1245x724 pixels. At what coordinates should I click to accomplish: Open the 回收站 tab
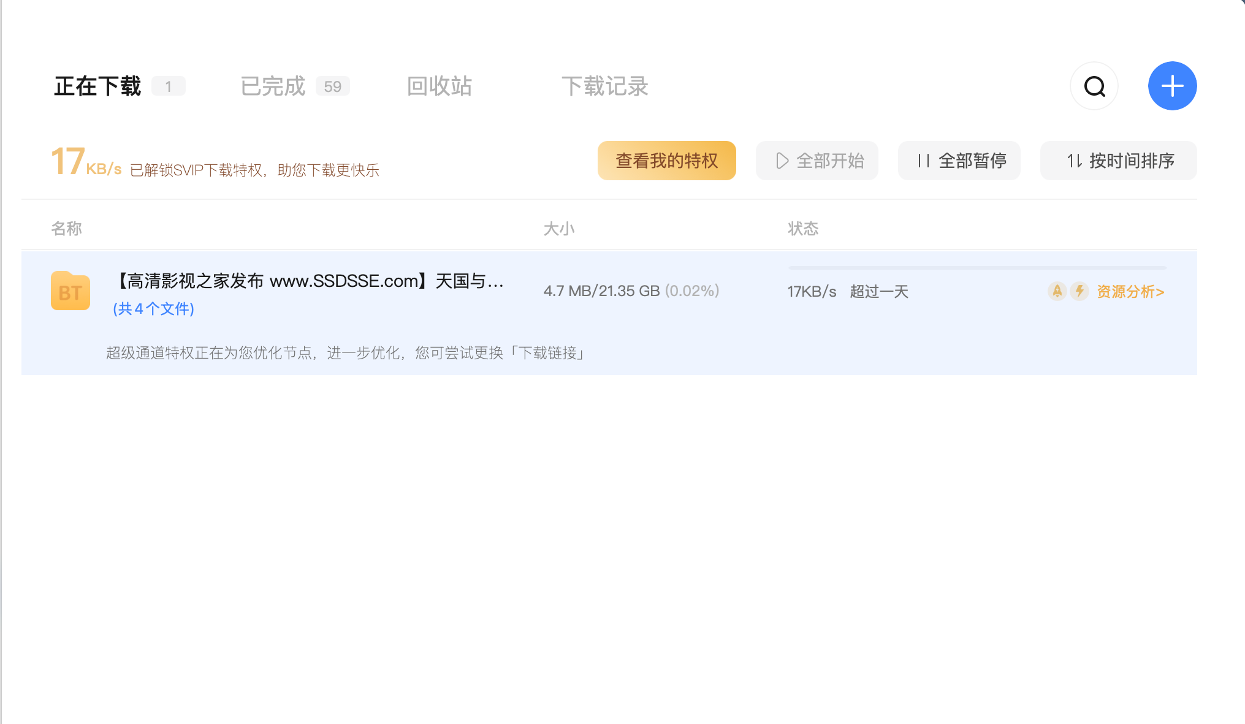440,86
